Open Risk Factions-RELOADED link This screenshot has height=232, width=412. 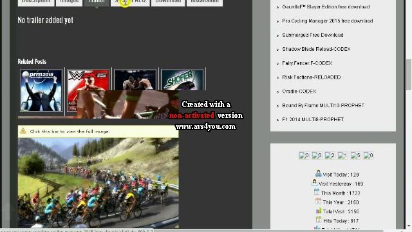point(312,77)
